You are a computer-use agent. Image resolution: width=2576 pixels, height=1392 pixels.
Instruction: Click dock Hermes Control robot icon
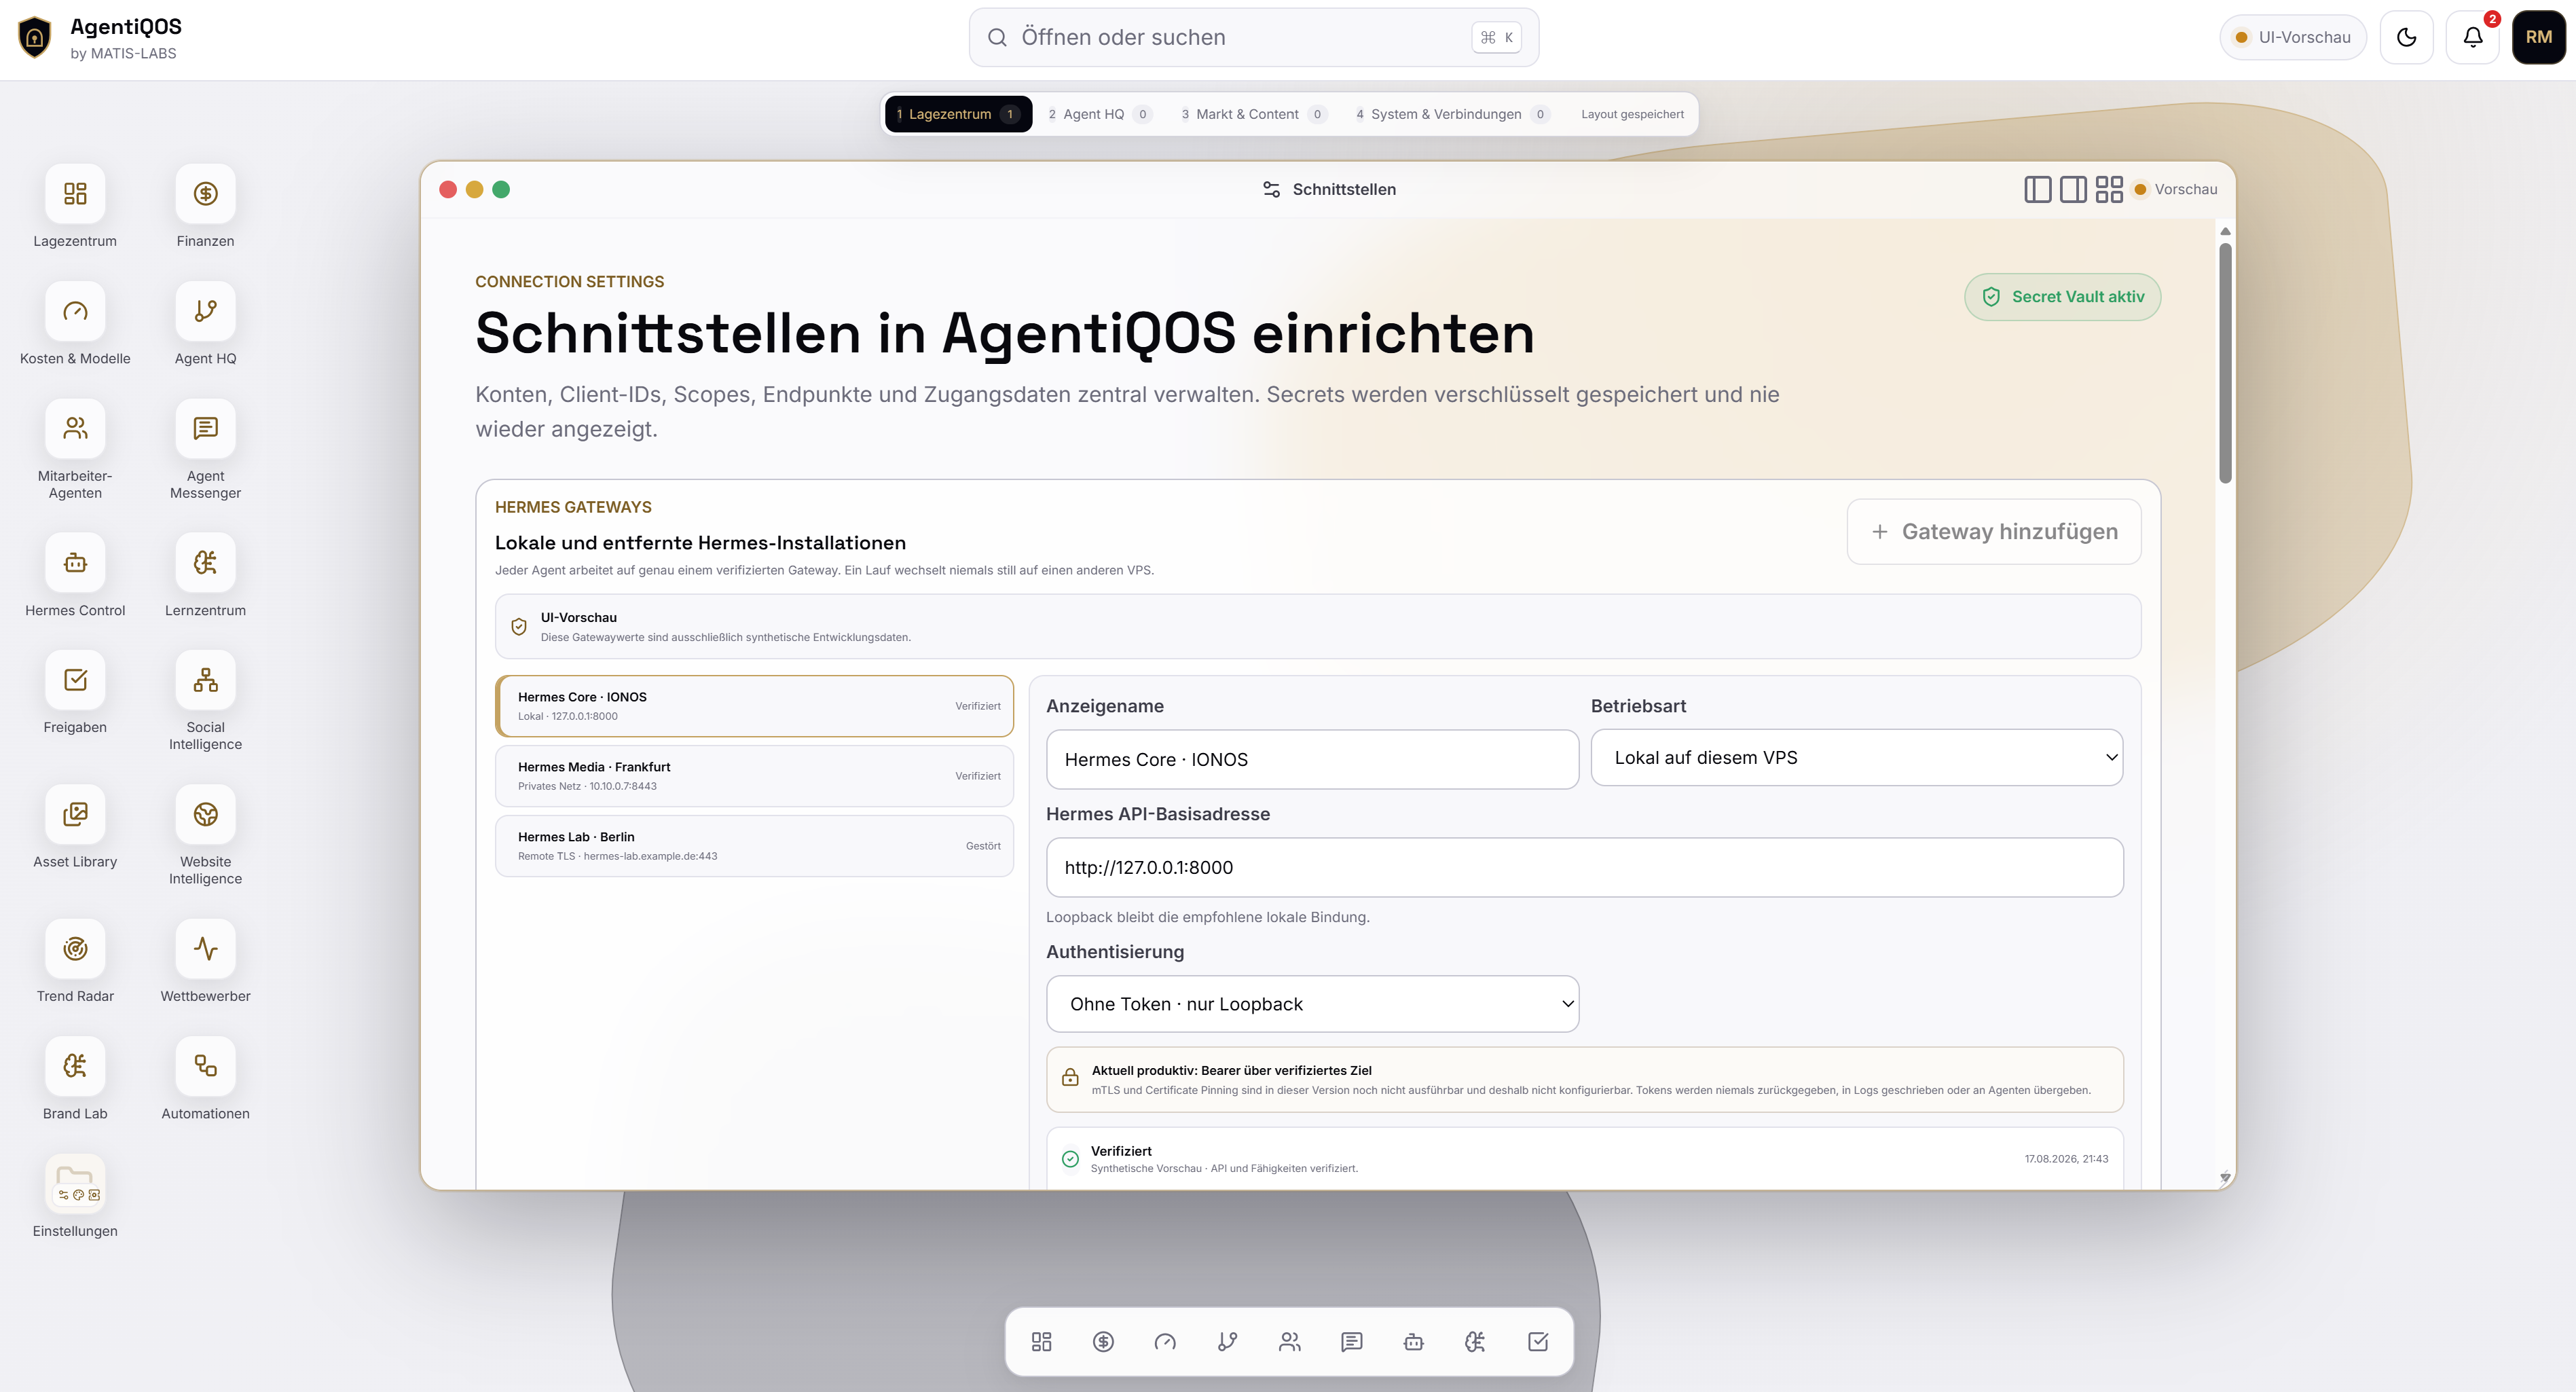1414,1342
